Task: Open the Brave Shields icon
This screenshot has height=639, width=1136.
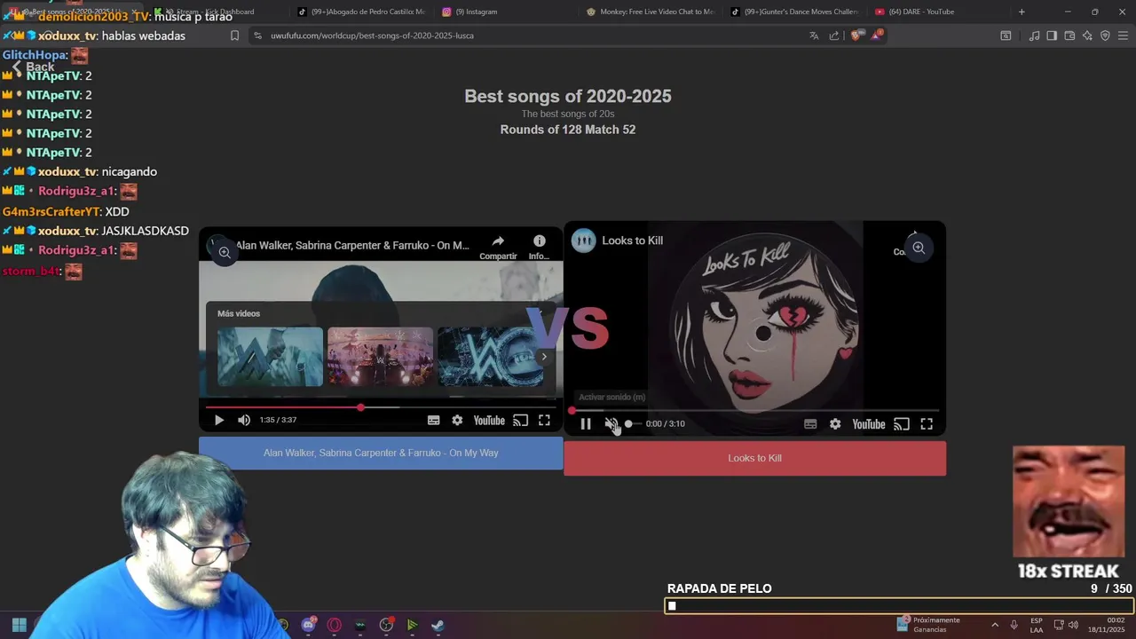Action: click(x=856, y=35)
